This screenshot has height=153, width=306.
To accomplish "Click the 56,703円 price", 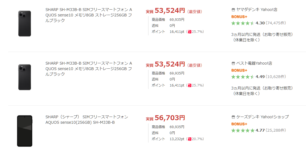I will click(170, 118).
